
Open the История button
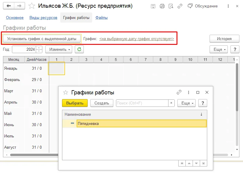point(224,39)
